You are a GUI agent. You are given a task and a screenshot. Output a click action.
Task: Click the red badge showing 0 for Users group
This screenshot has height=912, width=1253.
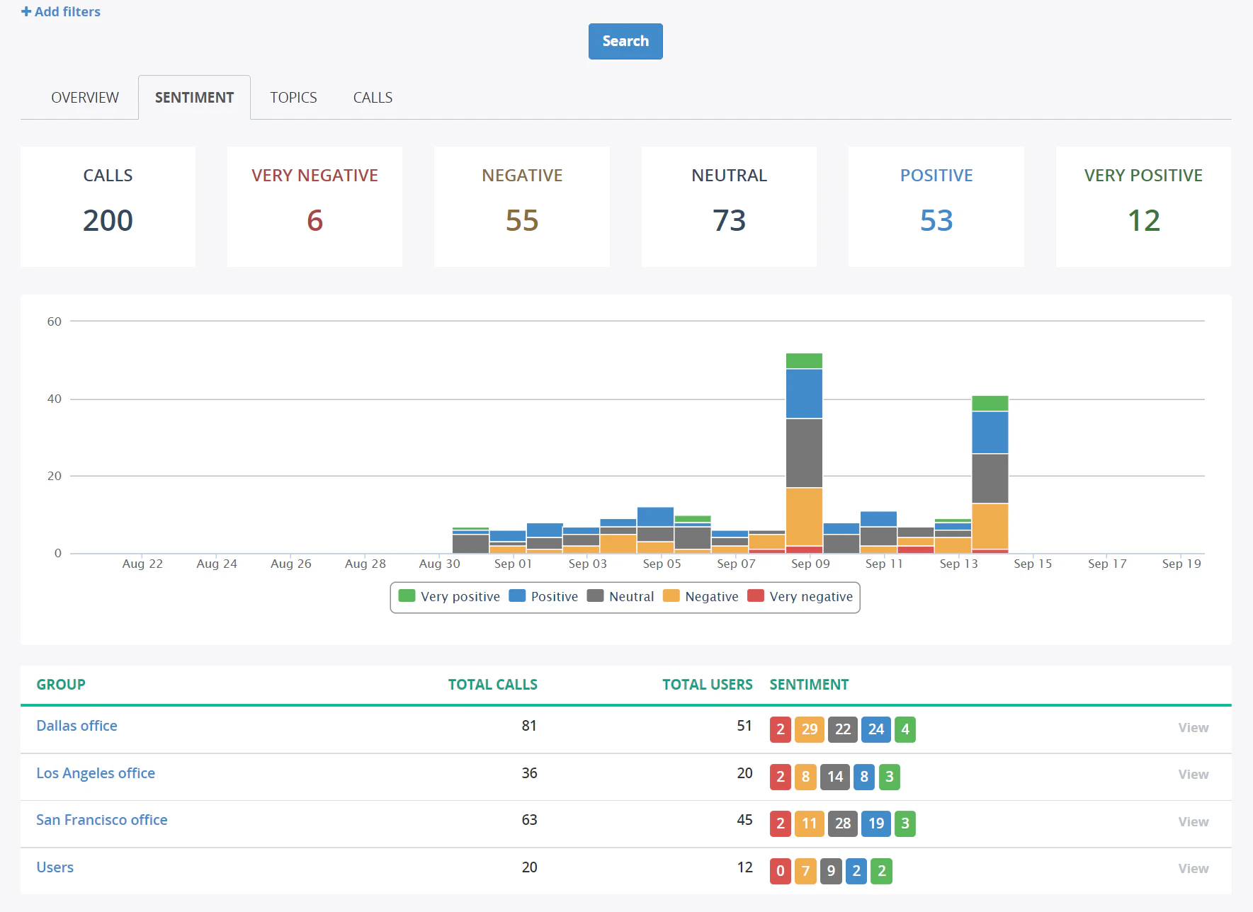click(x=780, y=871)
